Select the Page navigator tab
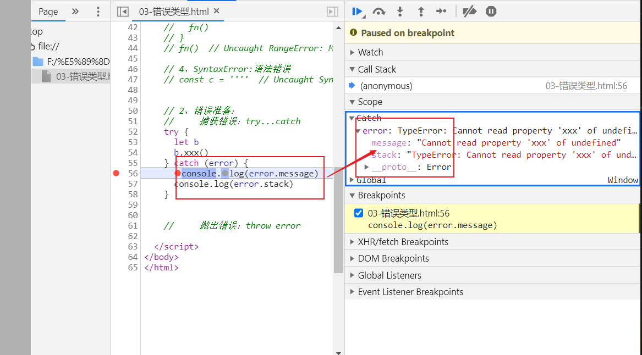The height and width of the screenshot is (355, 642). coord(48,12)
